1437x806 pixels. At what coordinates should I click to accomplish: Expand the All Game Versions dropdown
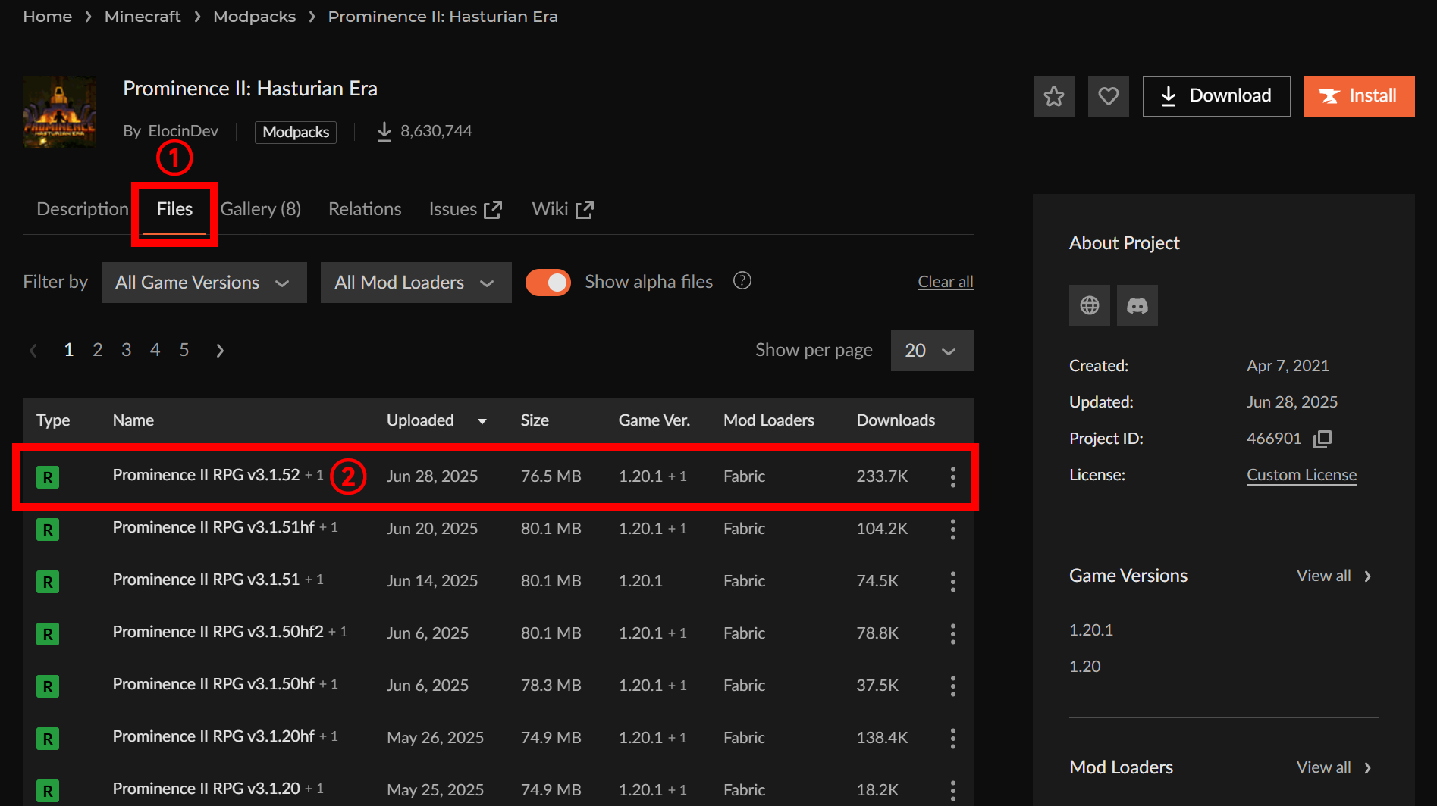point(203,283)
